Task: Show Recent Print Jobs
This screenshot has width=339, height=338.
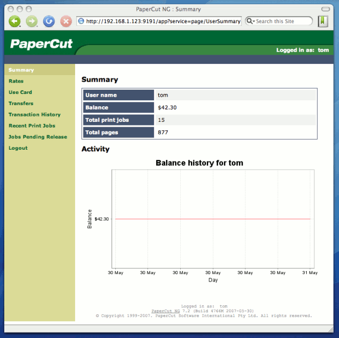Action: point(32,126)
